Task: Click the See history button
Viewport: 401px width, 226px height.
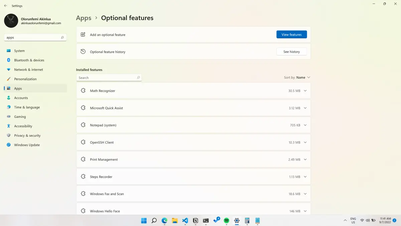Action: pyautogui.click(x=291, y=52)
